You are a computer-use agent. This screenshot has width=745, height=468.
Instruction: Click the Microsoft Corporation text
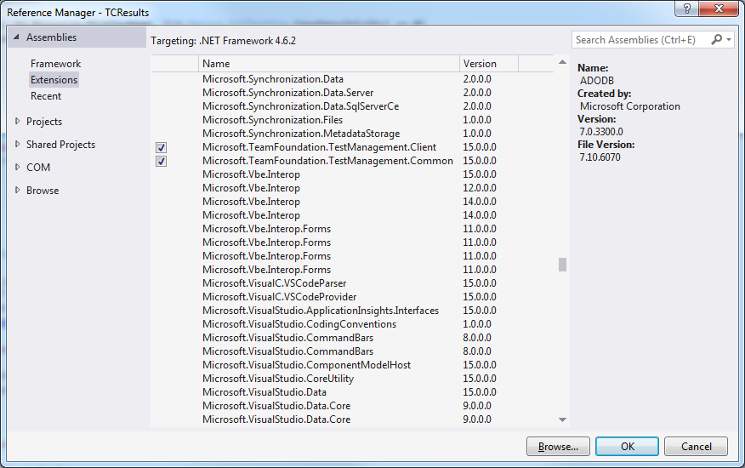click(x=630, y=106)
